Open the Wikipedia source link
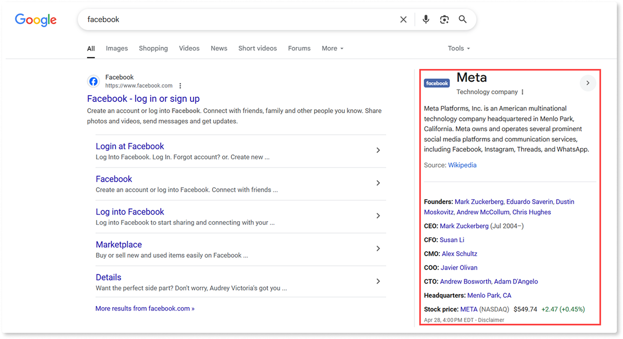The height and width of the screenshot is (339, 623). tap(462, 165)
